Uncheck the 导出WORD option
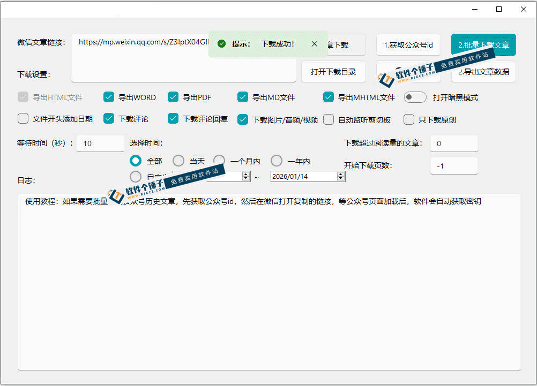The image size is (537, 386). point(109,97)
